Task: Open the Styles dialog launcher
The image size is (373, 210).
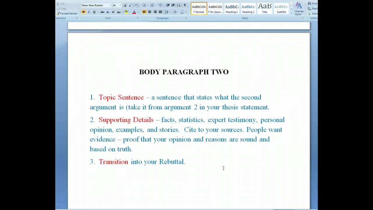Action: tap(303, 18)
